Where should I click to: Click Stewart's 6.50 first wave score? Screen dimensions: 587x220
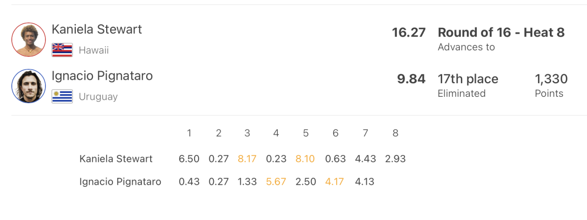[189, 159]
